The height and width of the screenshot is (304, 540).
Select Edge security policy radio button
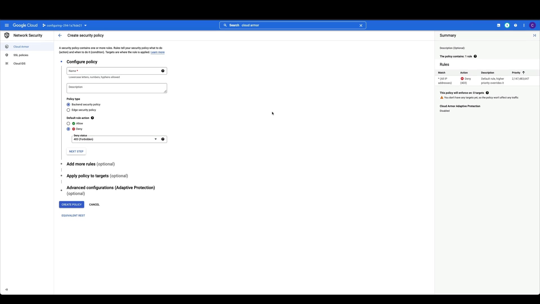coord(68,110)
